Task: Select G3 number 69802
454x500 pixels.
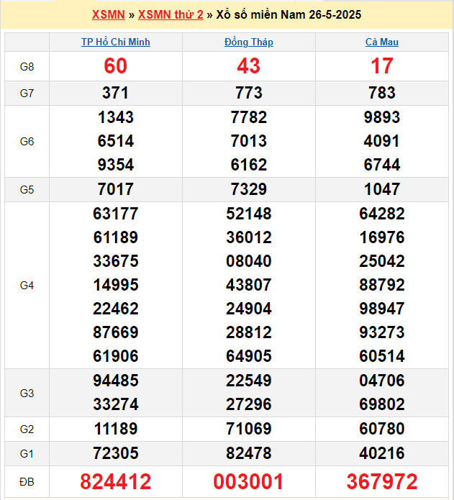Action: [x=382, y=404]
